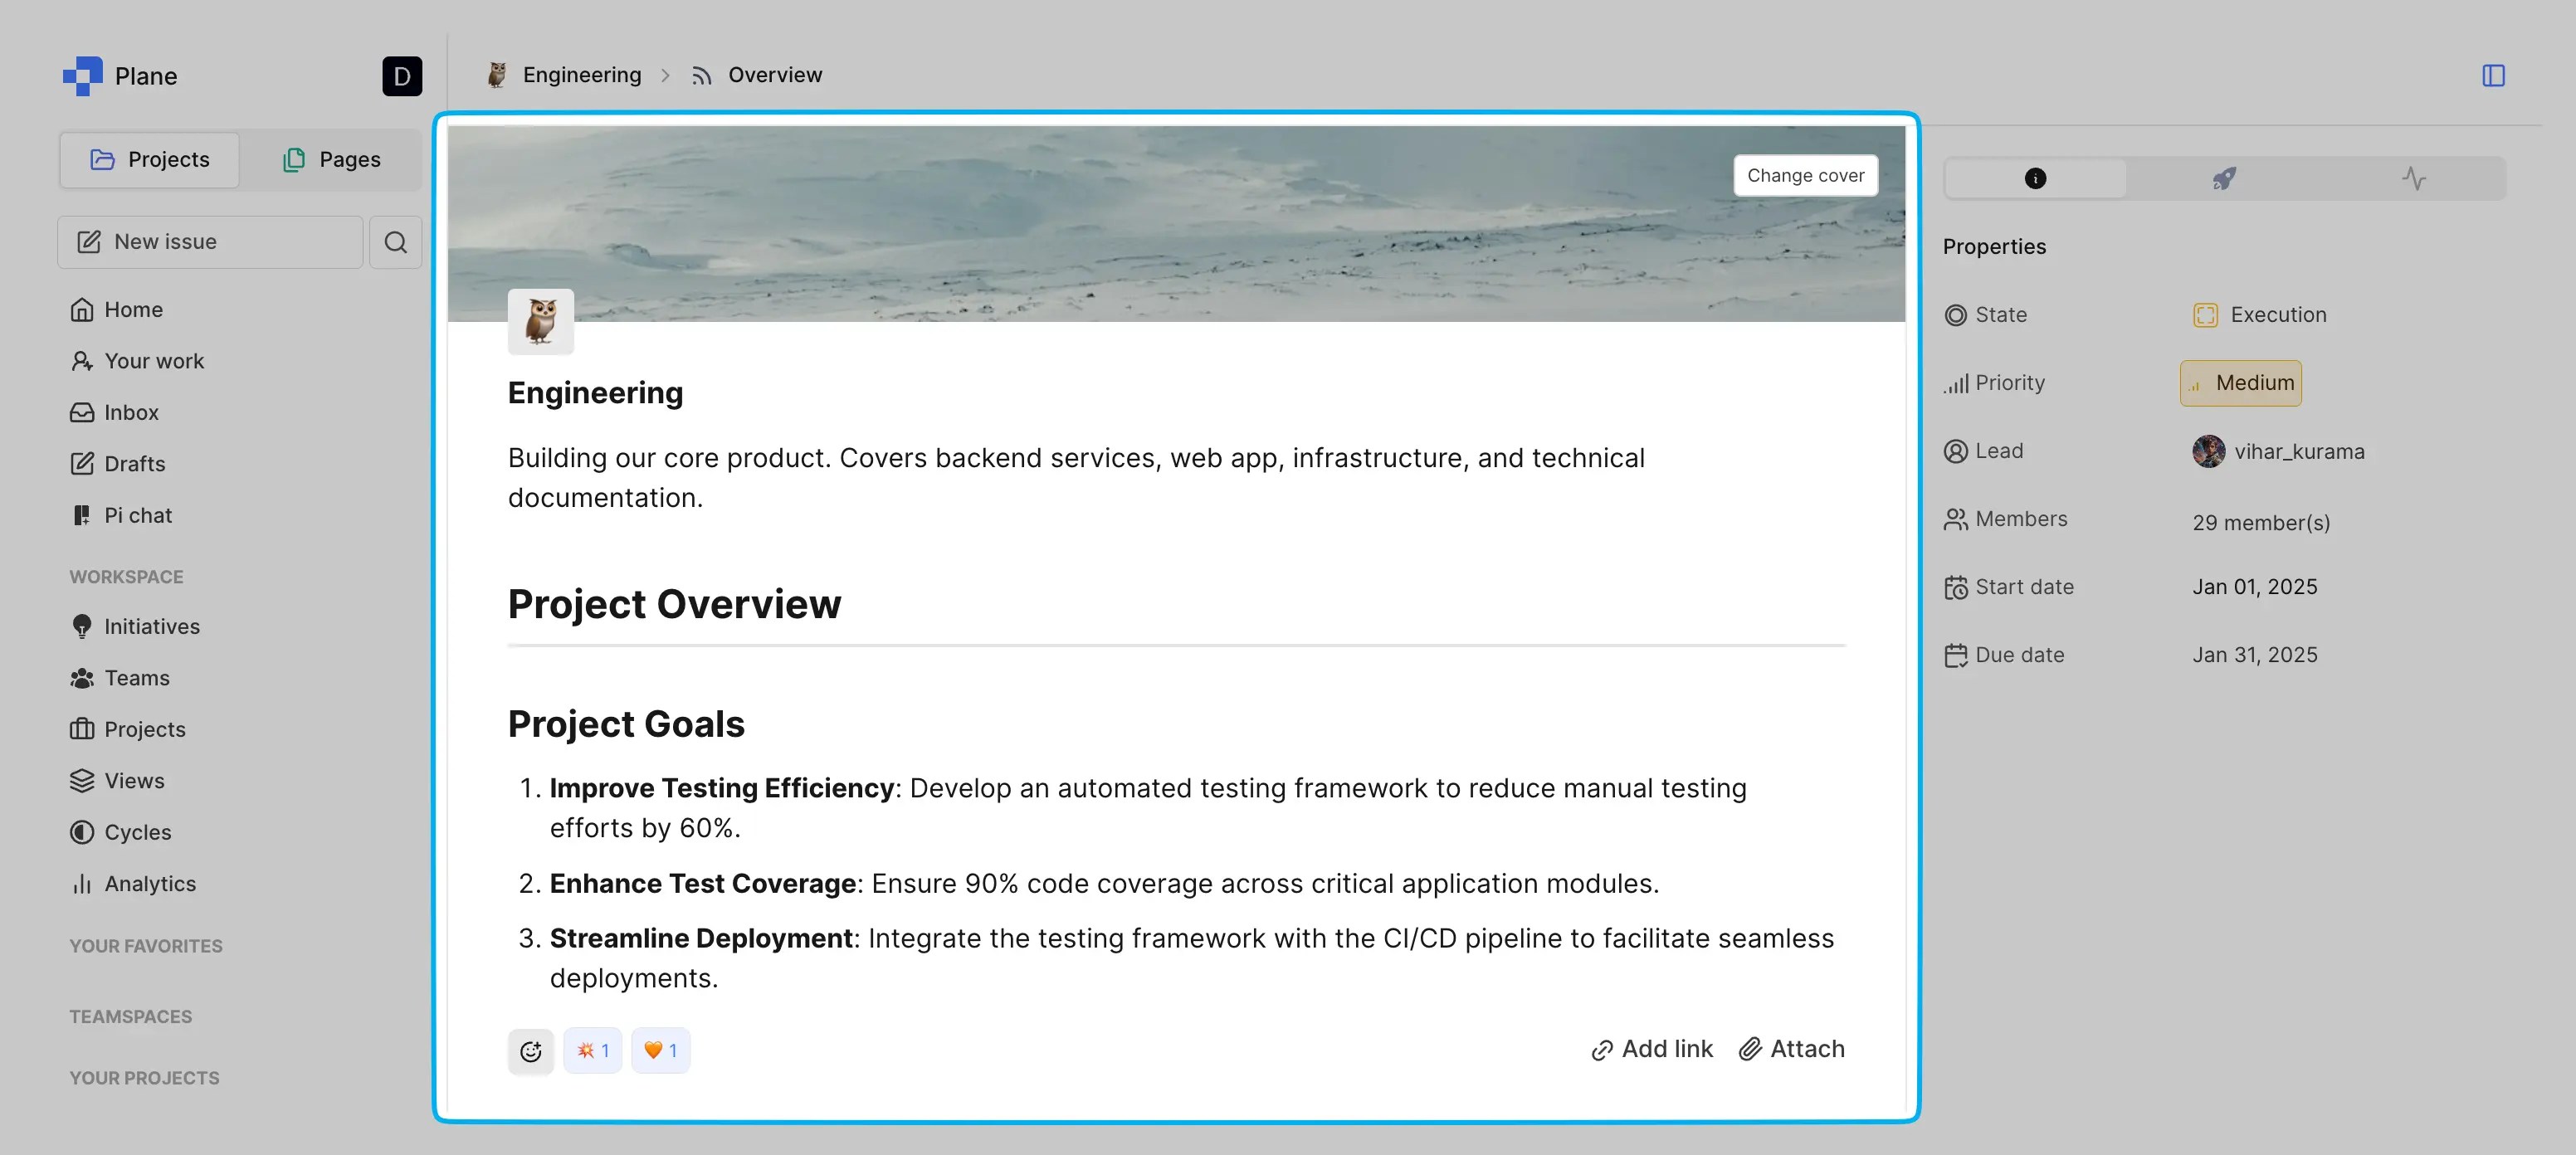Open Cycles from the sidebar
The image size is (2576, 1155).
pos(136,831)
